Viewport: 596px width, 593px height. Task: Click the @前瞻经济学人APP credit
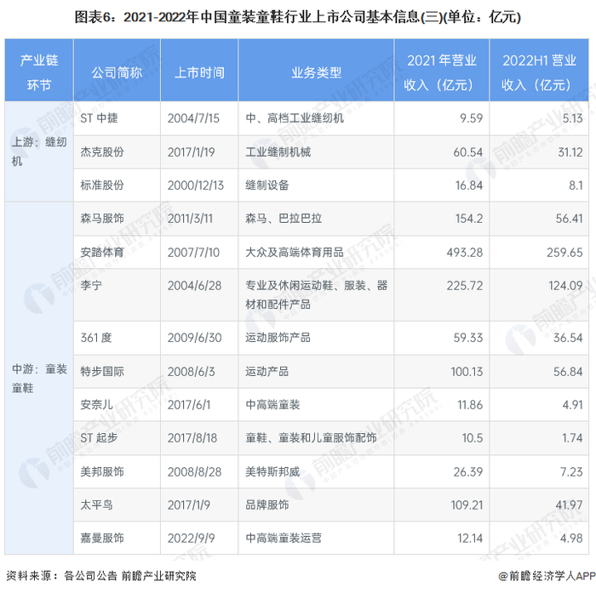click(547, 576)
